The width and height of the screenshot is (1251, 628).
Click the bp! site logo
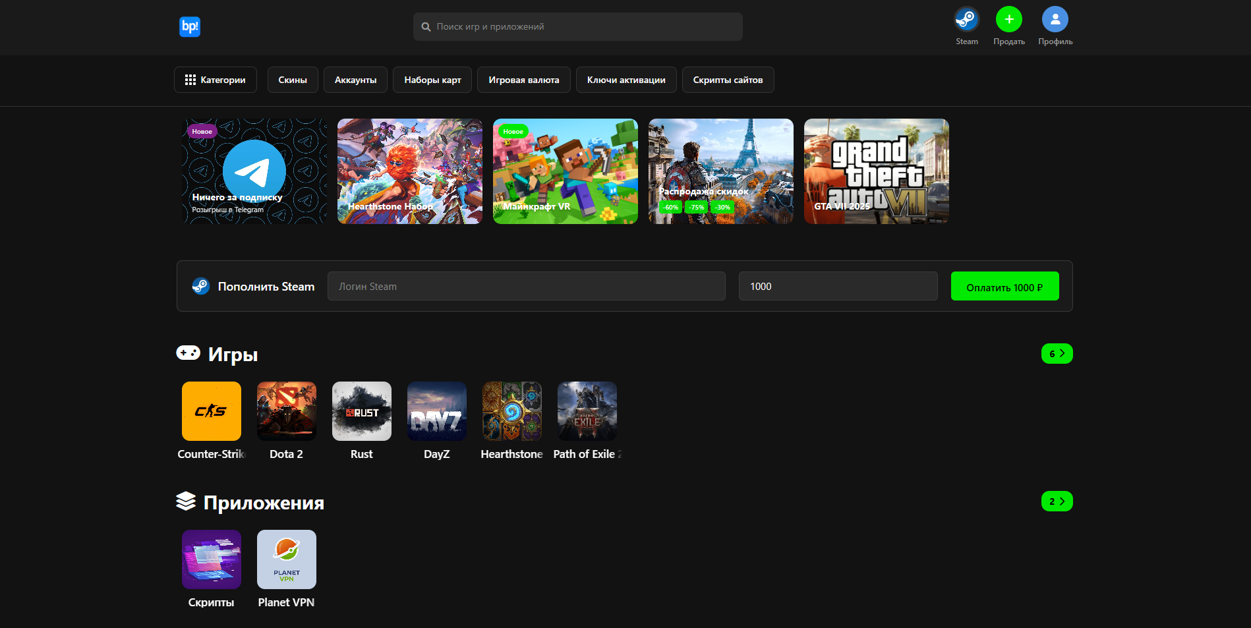pyautogui.click(x=190, y=27)
